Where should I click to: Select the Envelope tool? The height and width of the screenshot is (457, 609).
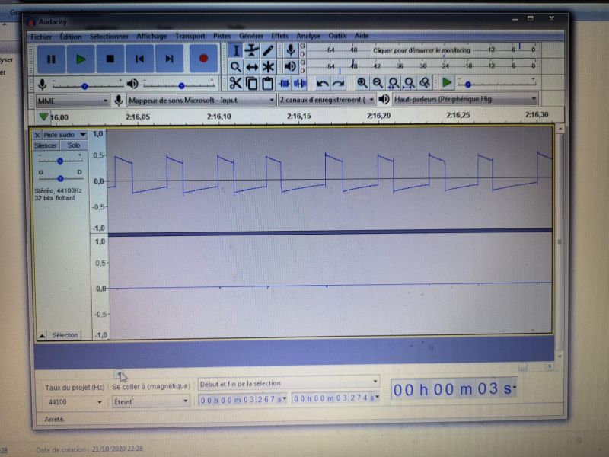pos(252,50)
